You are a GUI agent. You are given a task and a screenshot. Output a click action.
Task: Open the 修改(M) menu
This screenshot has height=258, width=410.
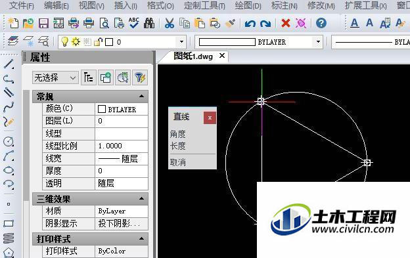coord(321,5)
